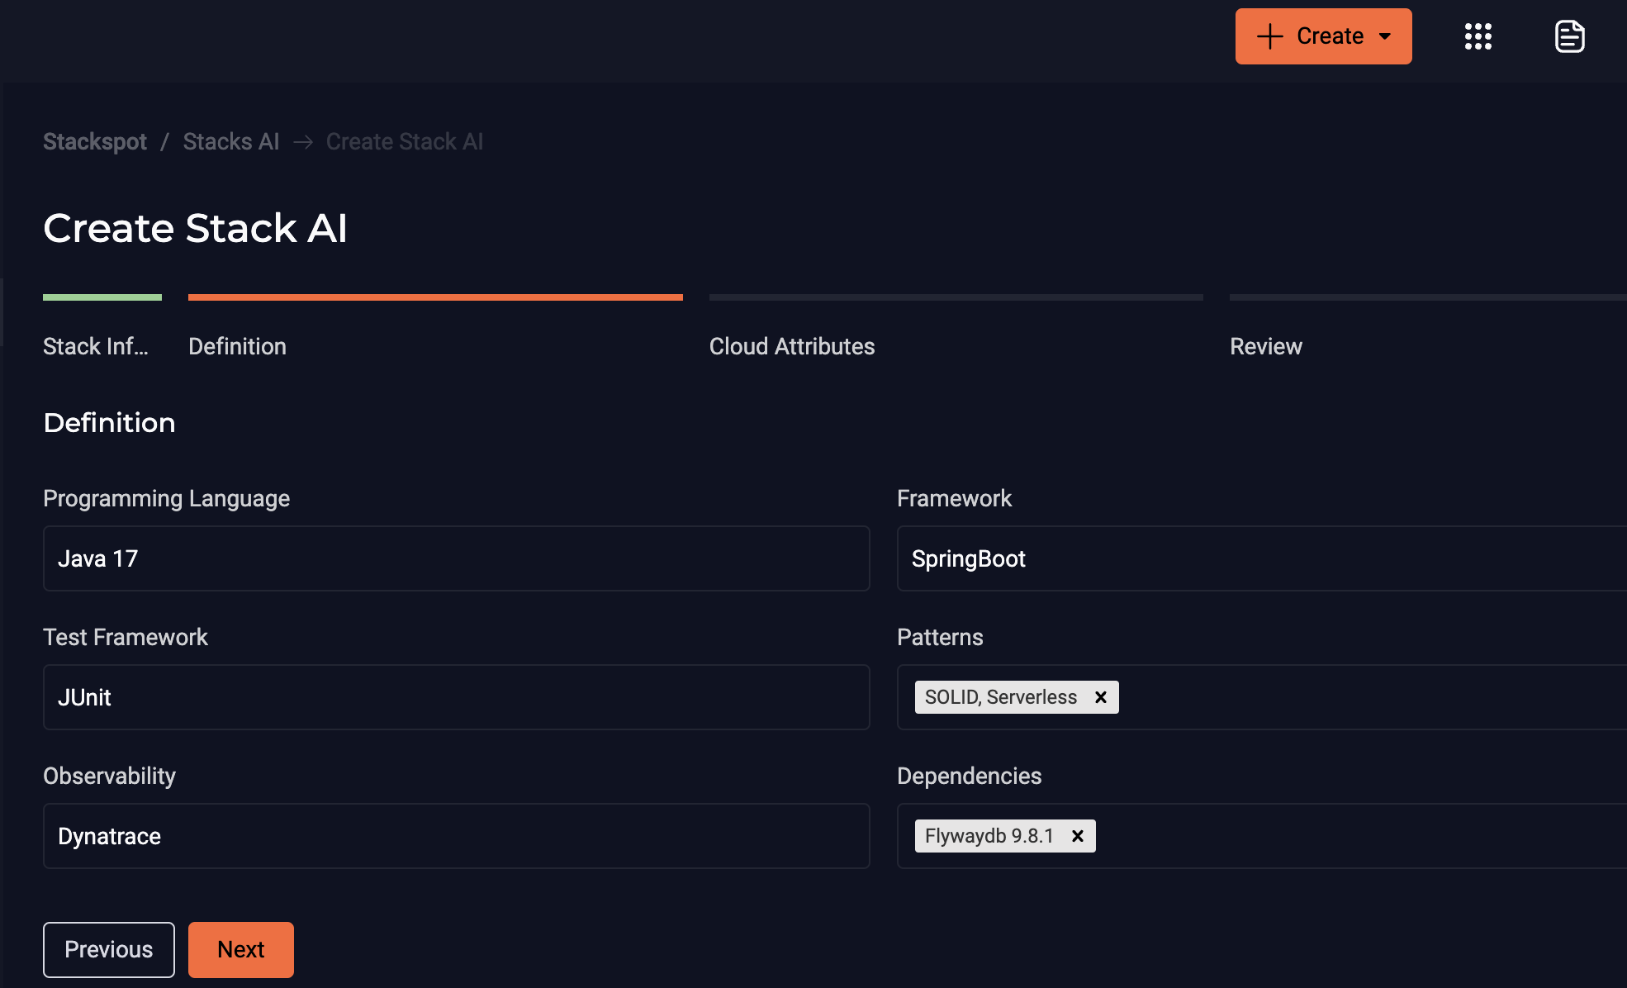Image resolution: width=1627 pixels, height=988 pixels.
Task: Click the JUnit Test Framework field
Action: tap(455, 696)
